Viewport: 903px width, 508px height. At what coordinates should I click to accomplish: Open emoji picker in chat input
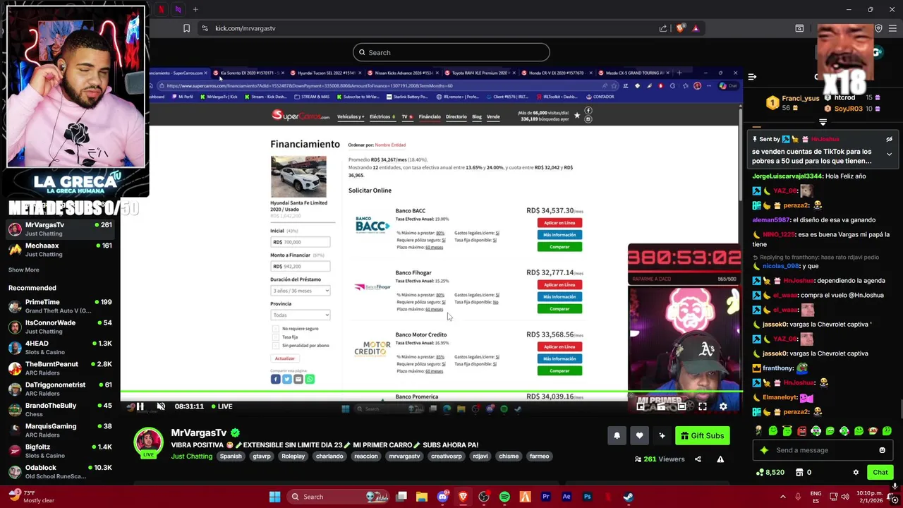pyautogui.click(x=882, y=450)
